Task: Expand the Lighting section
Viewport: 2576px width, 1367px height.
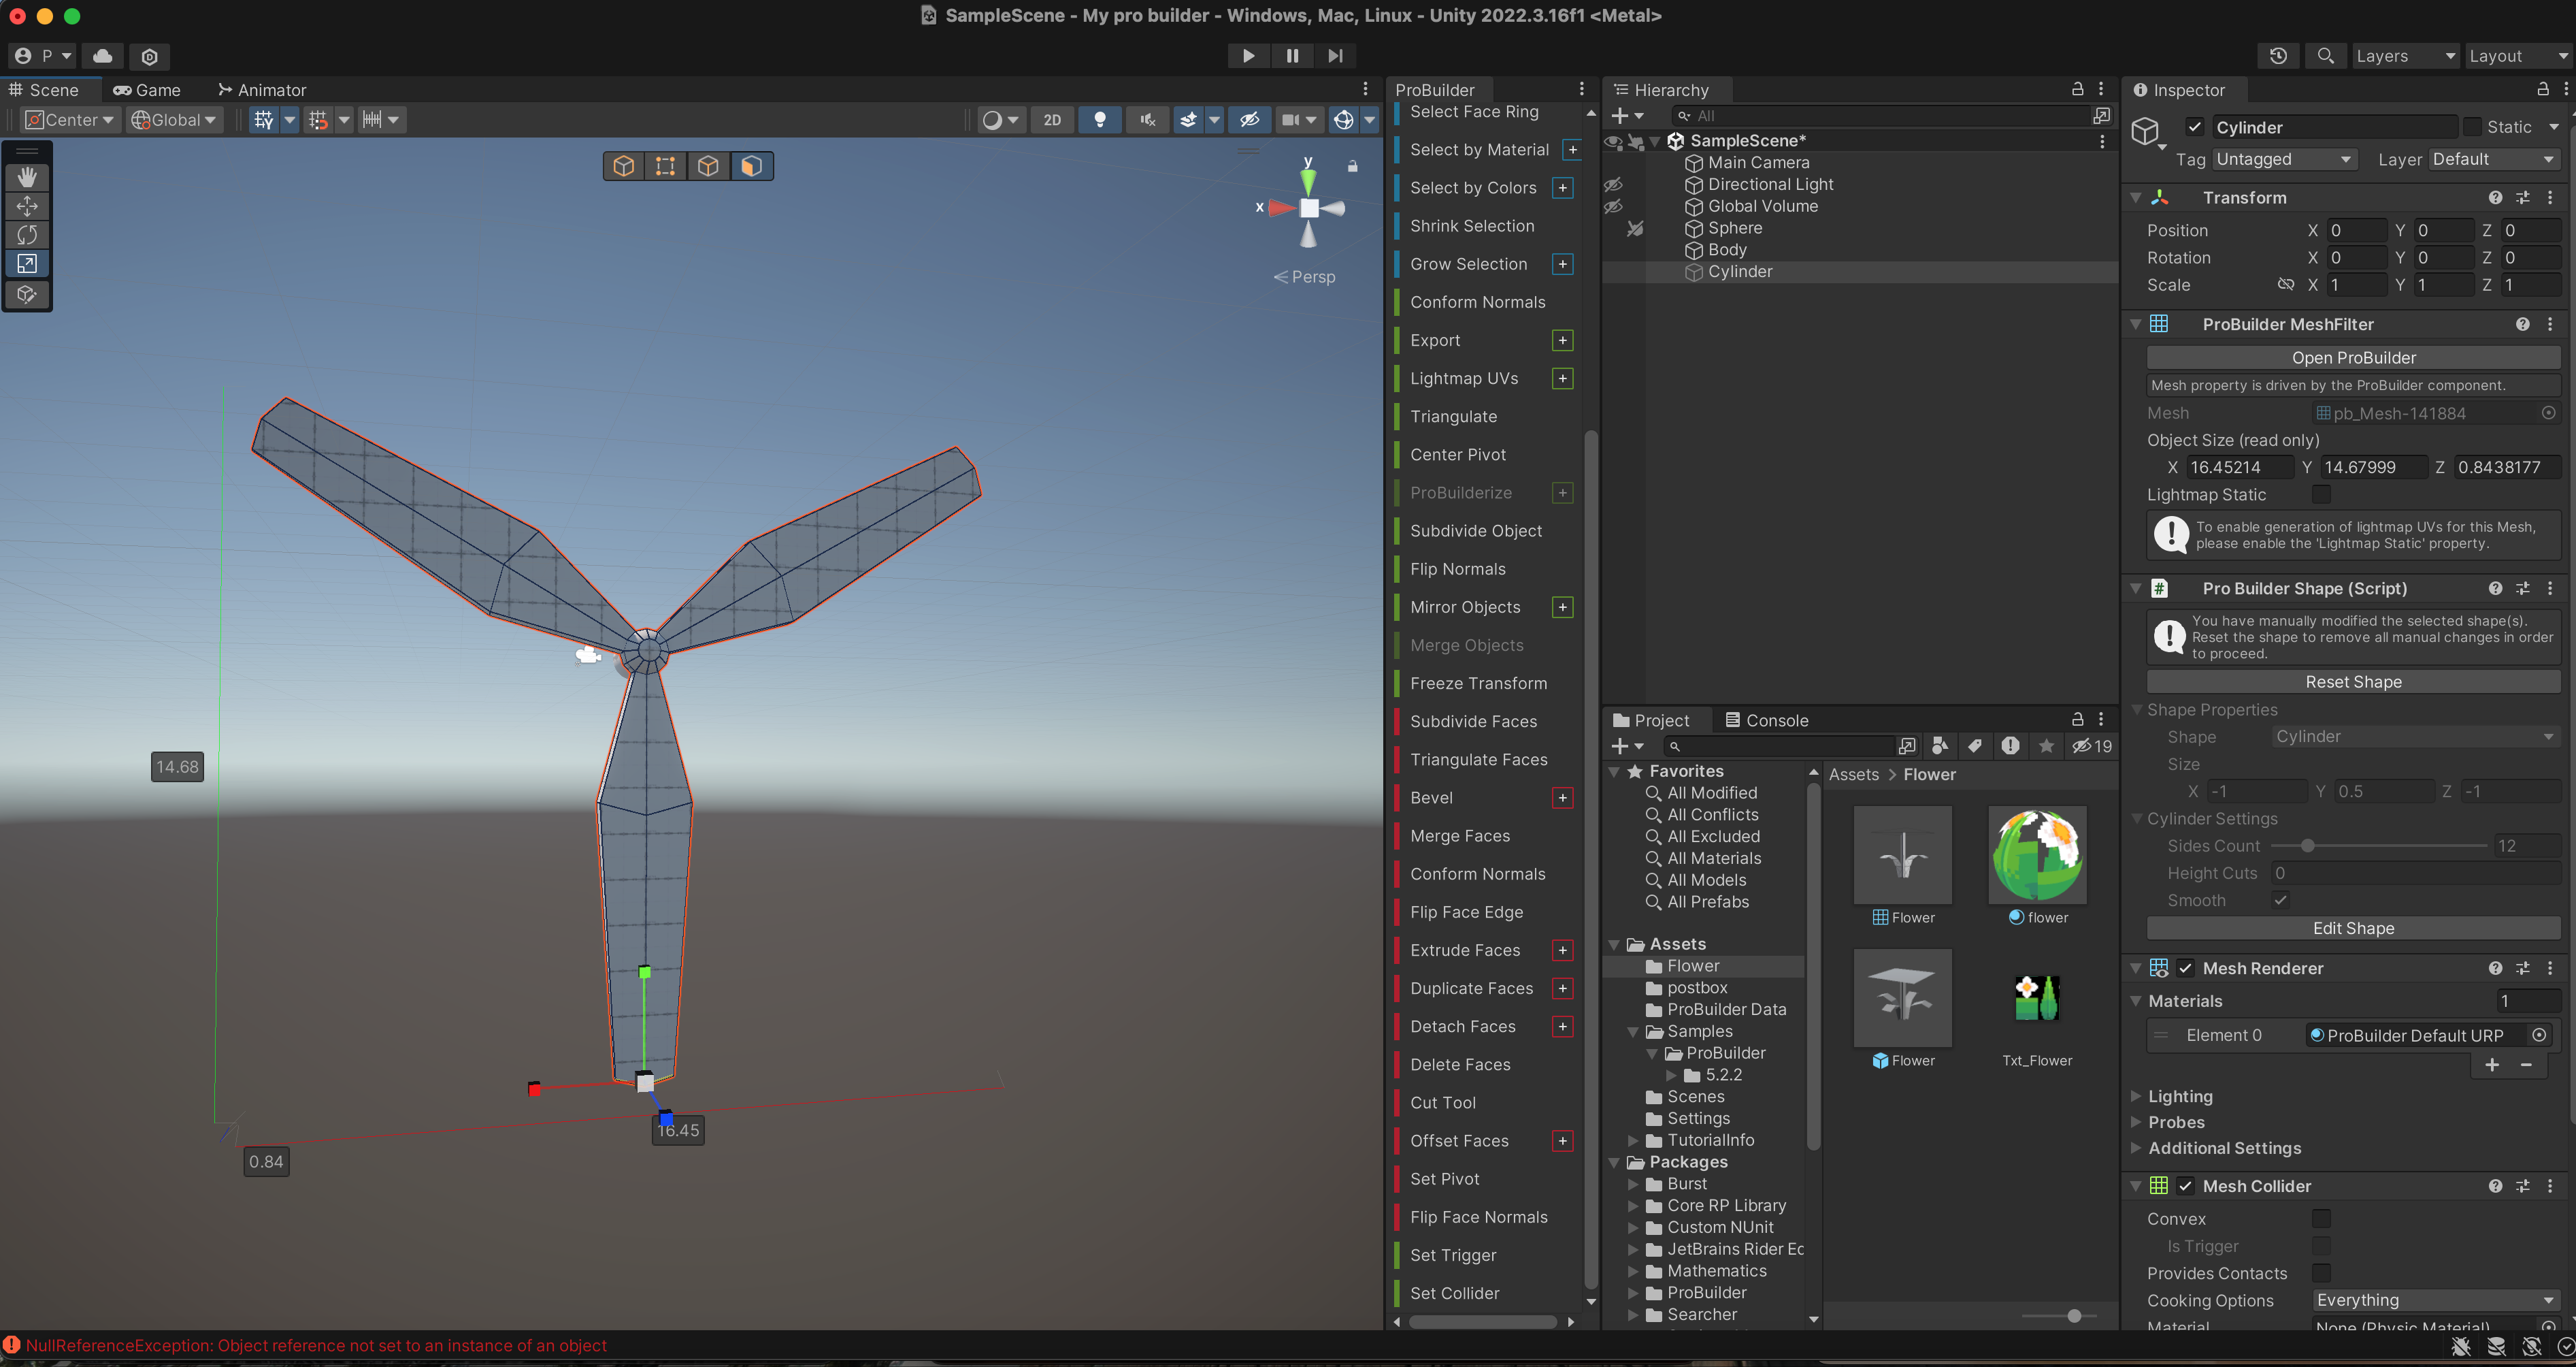Action: [2180, 1096]
